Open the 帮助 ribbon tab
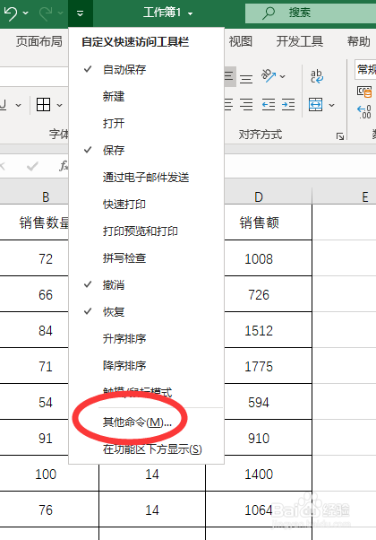The height and width of the screenshot is (540, 376). [x=358, y=41]
